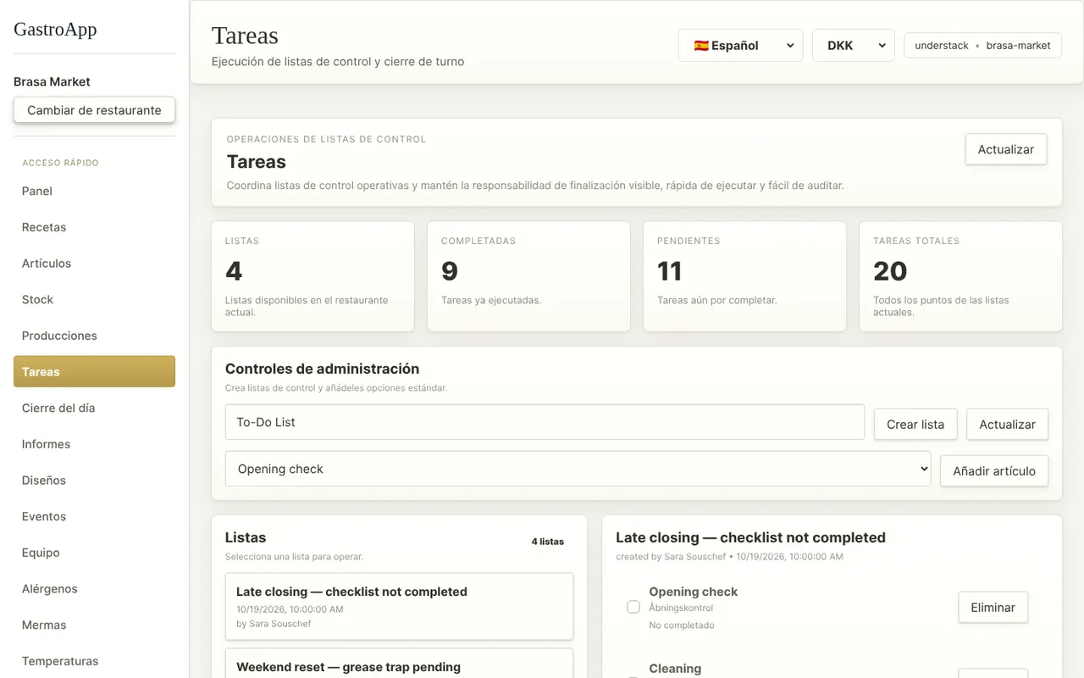
Task: Click the understack brasa-market badge
Action: (x=982, y=46)
